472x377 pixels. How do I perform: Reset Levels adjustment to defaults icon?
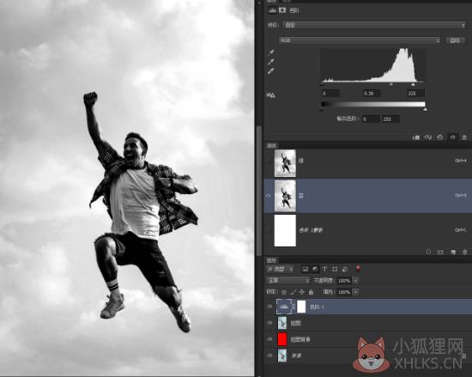point(439,137)
